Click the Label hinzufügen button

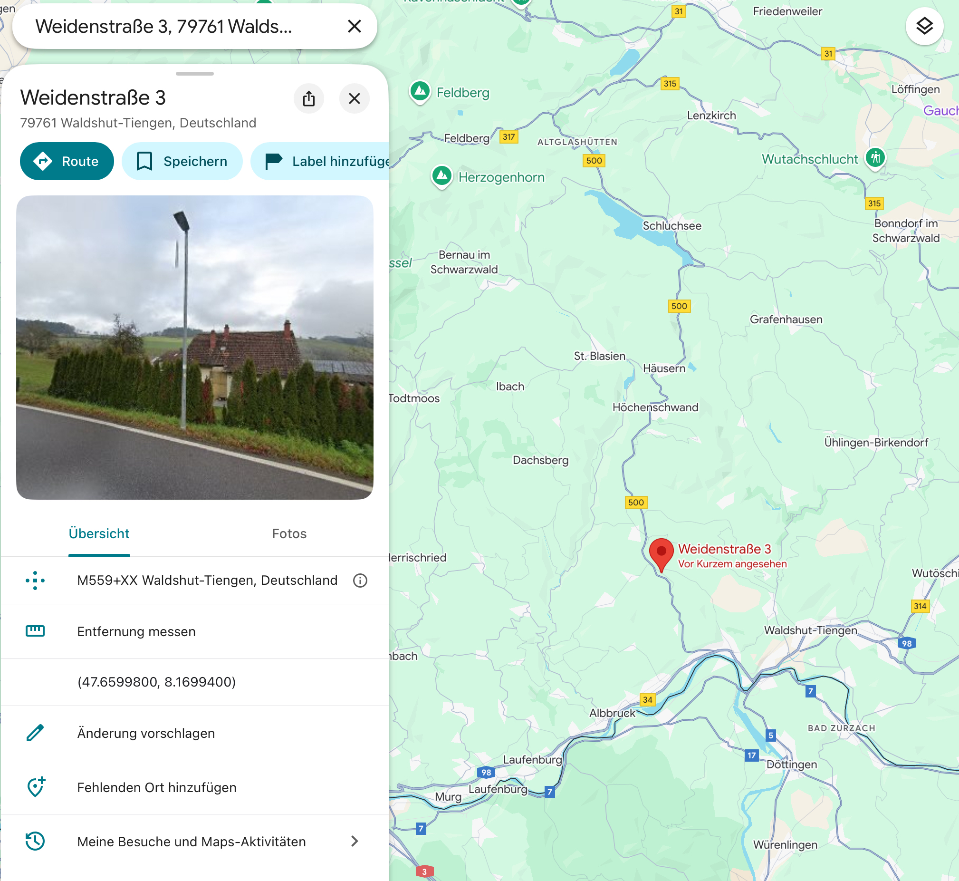coord(320,161)
